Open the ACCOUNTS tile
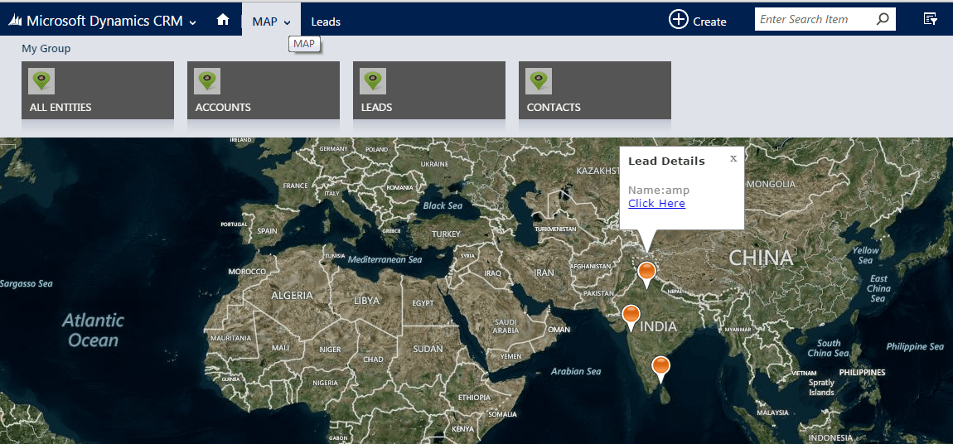Viewport: 953px width, 444px height. (264, 90)
